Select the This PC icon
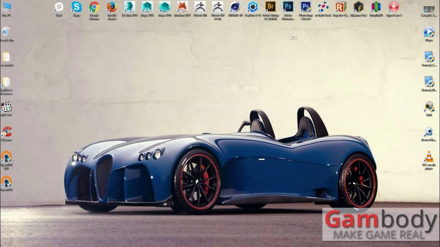 pyautogui.click(x=6, y=7)
